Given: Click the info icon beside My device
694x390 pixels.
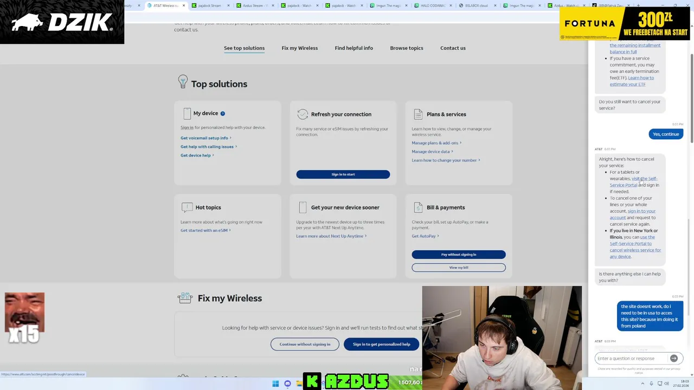Looking at the screenshot, I should pos(222,113).
